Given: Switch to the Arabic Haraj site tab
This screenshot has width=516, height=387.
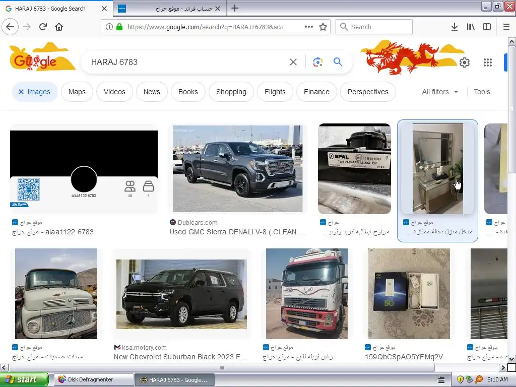Looking at the screenshot, I should click(169, 9).
